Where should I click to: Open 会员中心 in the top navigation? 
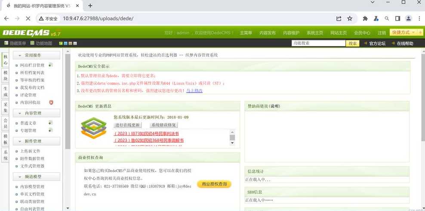[x=362, y=33]
